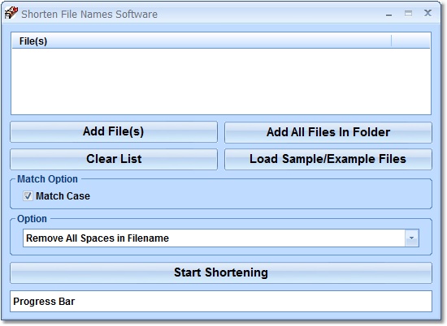Minimize the Shorten File Names window
This screenshot has width=447, height=326.
click(x=388, y=14)
